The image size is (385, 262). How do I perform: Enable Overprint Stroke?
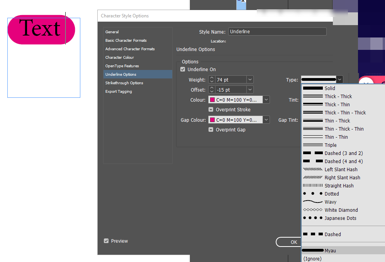(x=211, y=109)
